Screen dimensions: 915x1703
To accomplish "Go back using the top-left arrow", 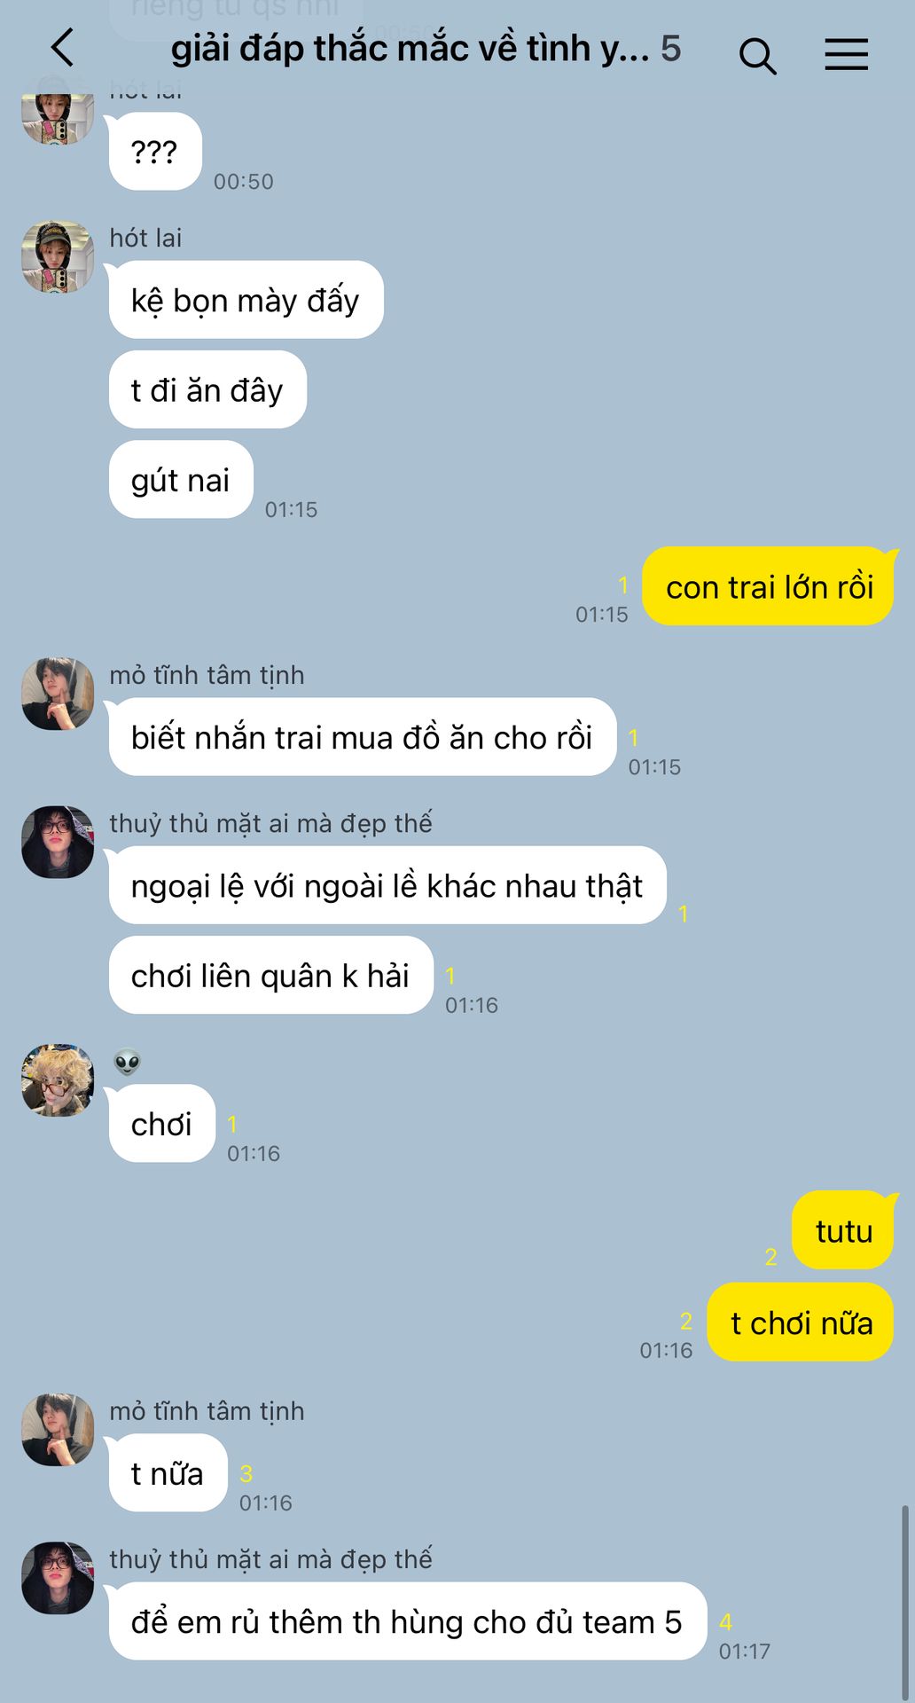I will 62,48.
